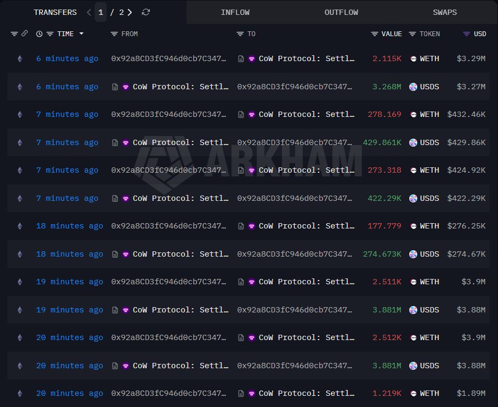Click the value 422.29K USDS
498x407 pixels.
coord(384,198)
